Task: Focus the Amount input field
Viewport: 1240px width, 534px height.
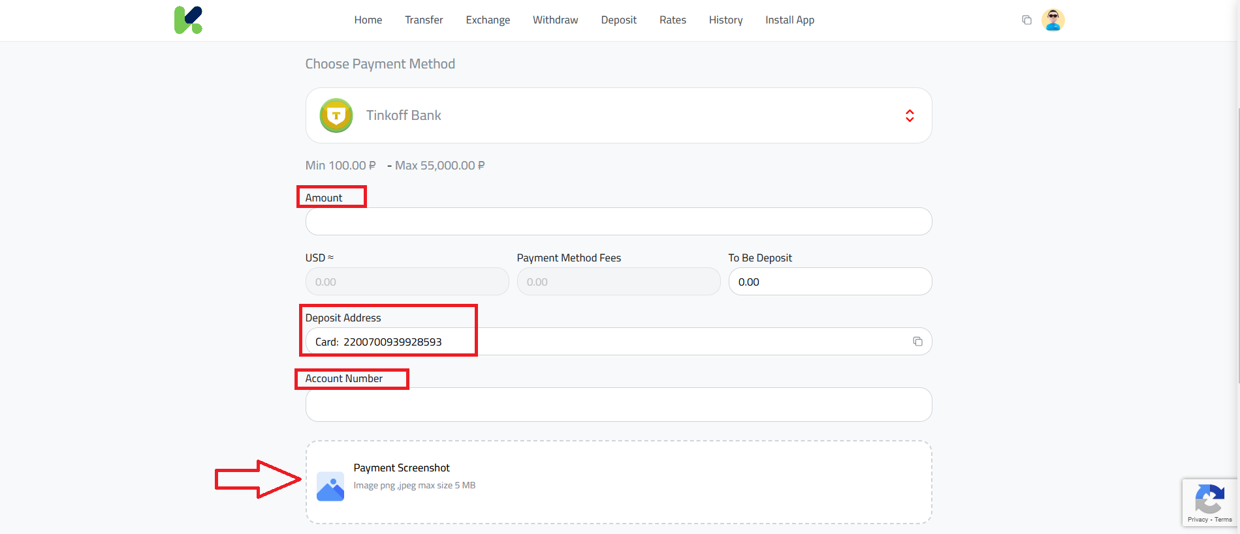Action: click(618, 222)
